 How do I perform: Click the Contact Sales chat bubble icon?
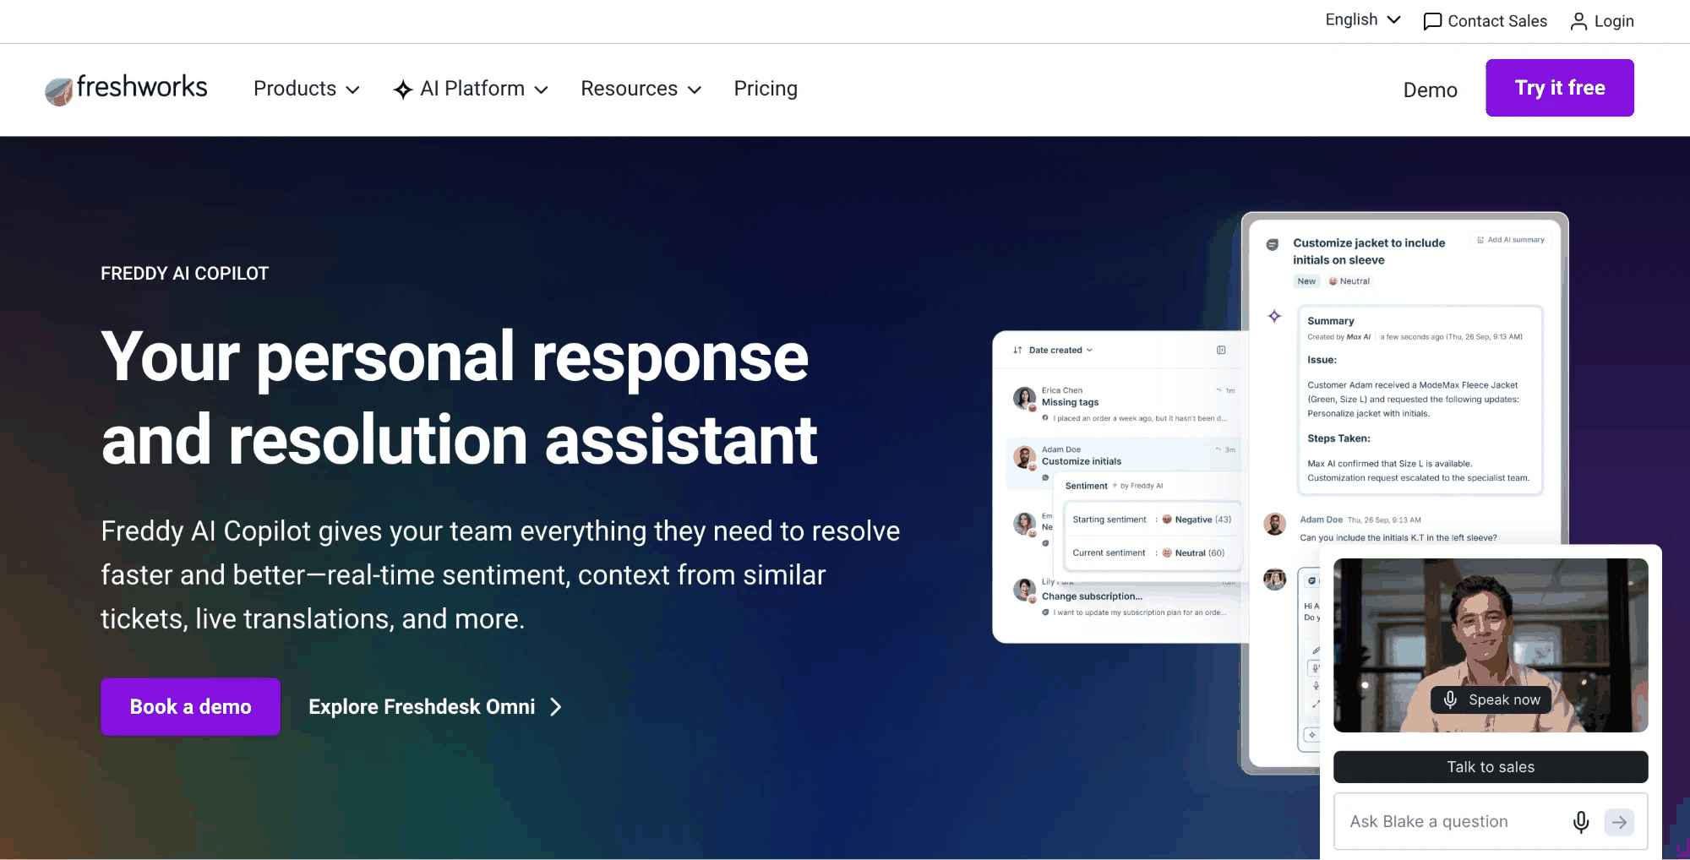click(x=1432, y=22)
